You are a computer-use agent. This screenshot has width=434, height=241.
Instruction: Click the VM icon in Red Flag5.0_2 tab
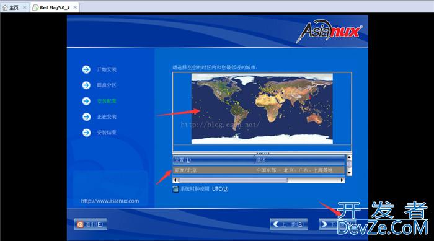pos(35,7)
